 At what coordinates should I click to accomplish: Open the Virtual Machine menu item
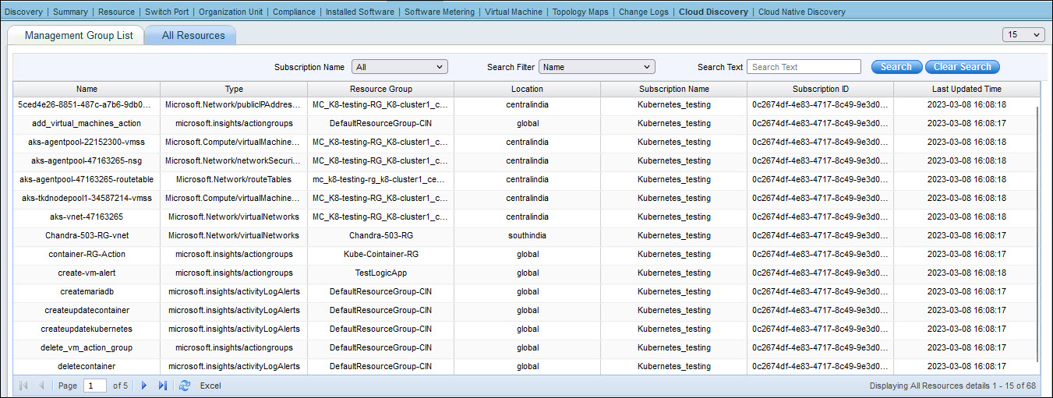(x=514, y=12)
